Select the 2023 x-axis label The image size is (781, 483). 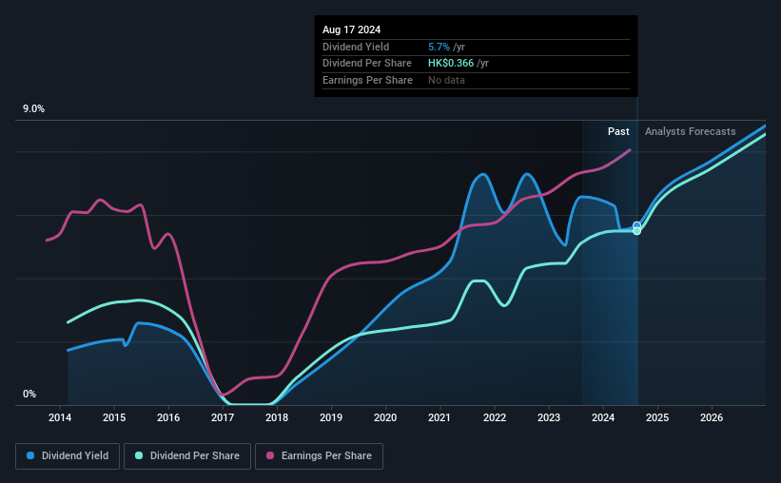549,417
